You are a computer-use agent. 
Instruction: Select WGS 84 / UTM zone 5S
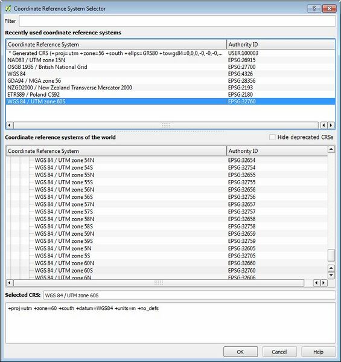[x=62, y=256]
